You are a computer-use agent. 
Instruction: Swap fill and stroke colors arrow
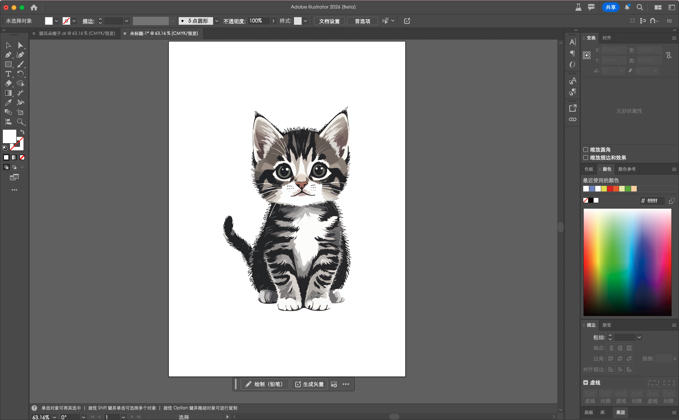(x=22, y=132)
